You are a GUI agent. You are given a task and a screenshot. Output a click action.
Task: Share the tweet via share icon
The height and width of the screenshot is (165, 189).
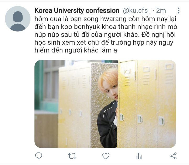pos(173,156)
